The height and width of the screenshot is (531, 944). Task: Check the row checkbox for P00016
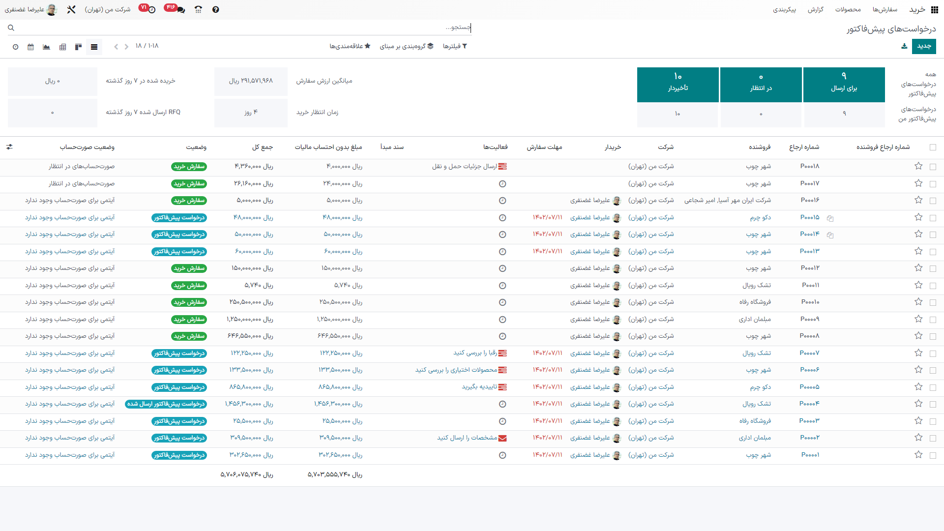(933, 201)
